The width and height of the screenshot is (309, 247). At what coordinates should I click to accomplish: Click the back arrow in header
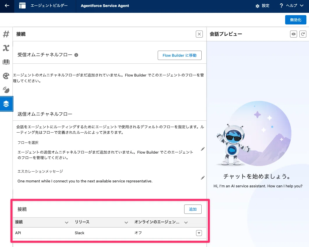tap(7, 6)
